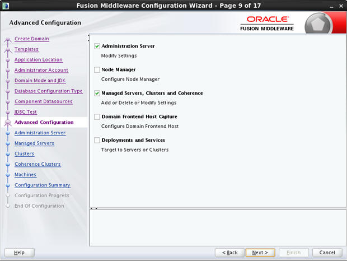This screenshot has height=261, width=347.
Task: Open Administrator Account step
Action: click(41, 70)
